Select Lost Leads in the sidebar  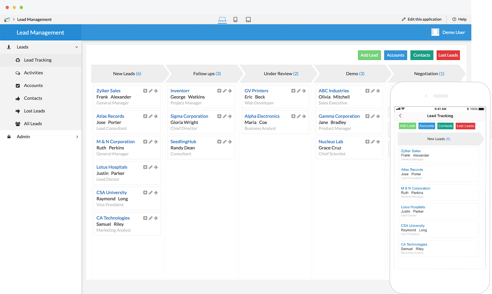(x=34, y=111)
